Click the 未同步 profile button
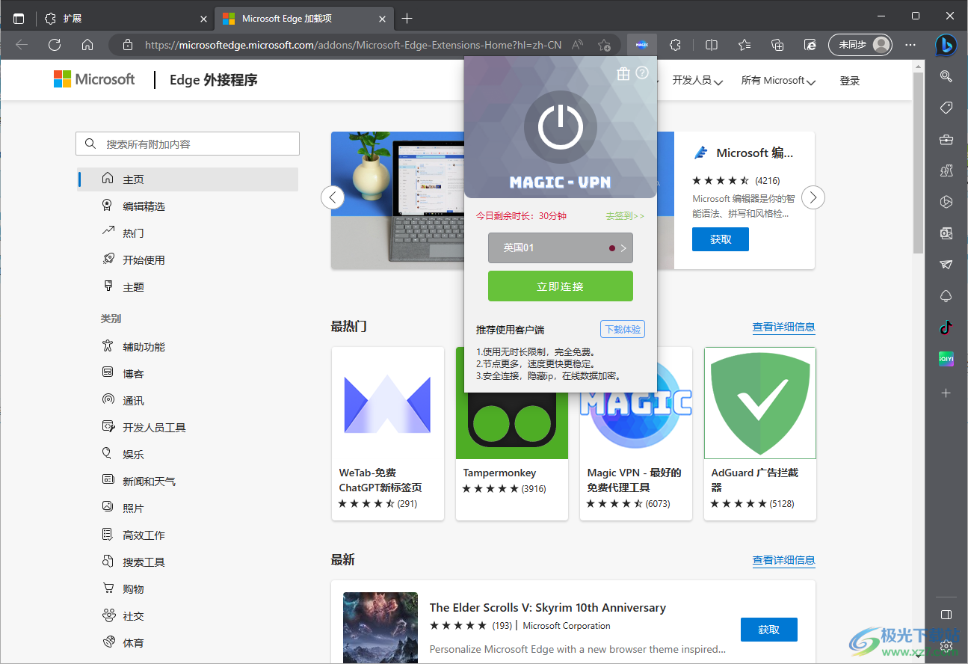 pos(860,45)
